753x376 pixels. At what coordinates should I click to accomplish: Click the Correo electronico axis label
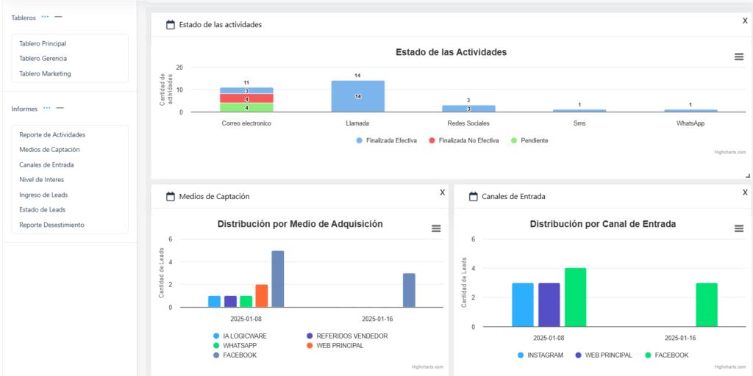pos(247,123)
